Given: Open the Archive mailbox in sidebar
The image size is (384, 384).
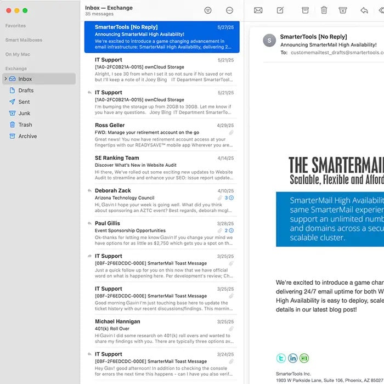Looking at the screenshot, I should (27, 136).
